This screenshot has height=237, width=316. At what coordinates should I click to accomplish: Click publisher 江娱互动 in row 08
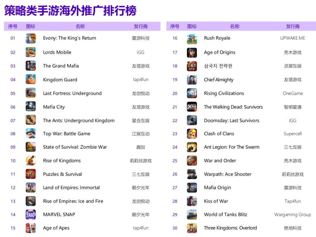141,134
